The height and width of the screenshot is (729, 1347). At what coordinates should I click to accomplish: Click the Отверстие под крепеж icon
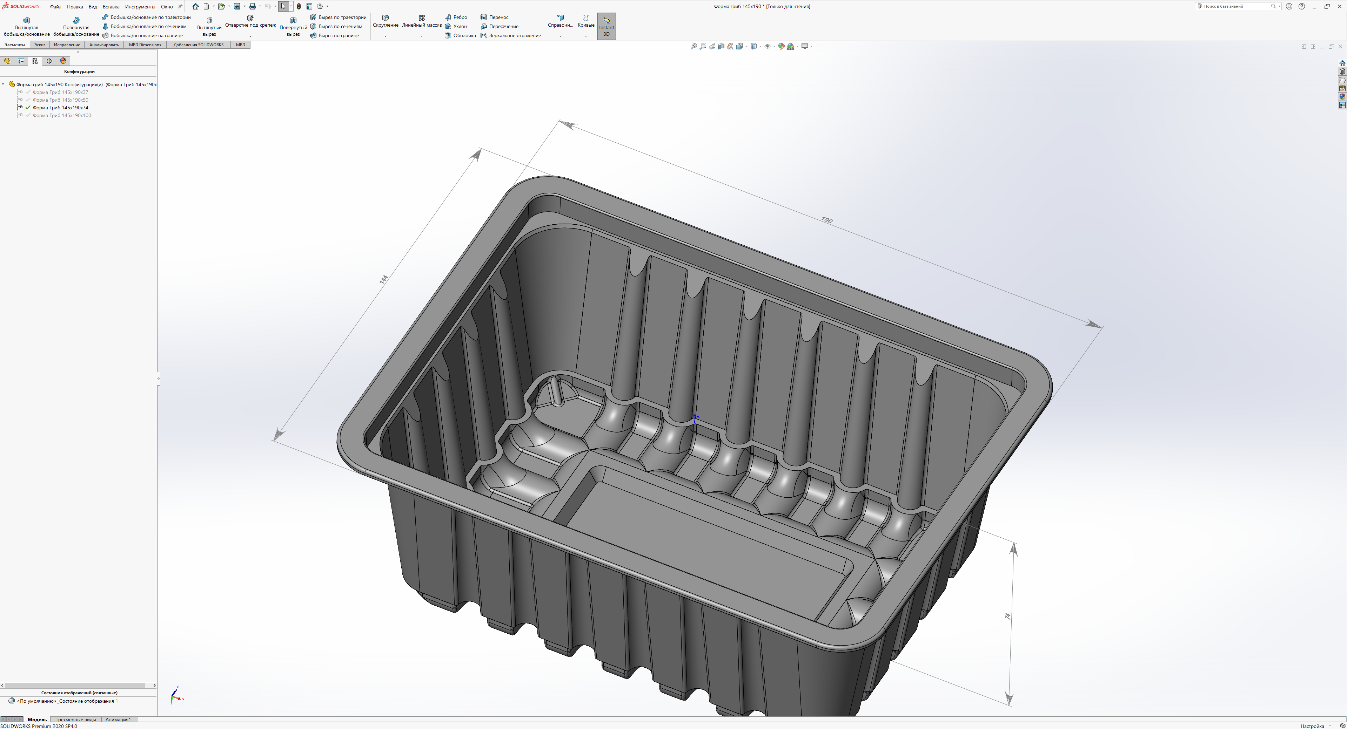[x=250, y=18]
